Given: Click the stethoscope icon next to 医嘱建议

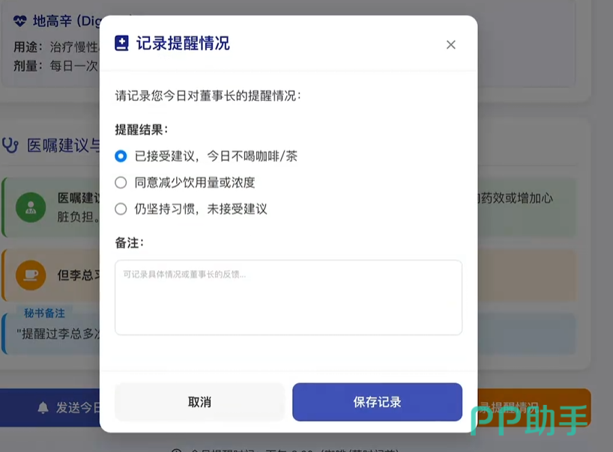Looking at the screenshot, I should [10, 145].
